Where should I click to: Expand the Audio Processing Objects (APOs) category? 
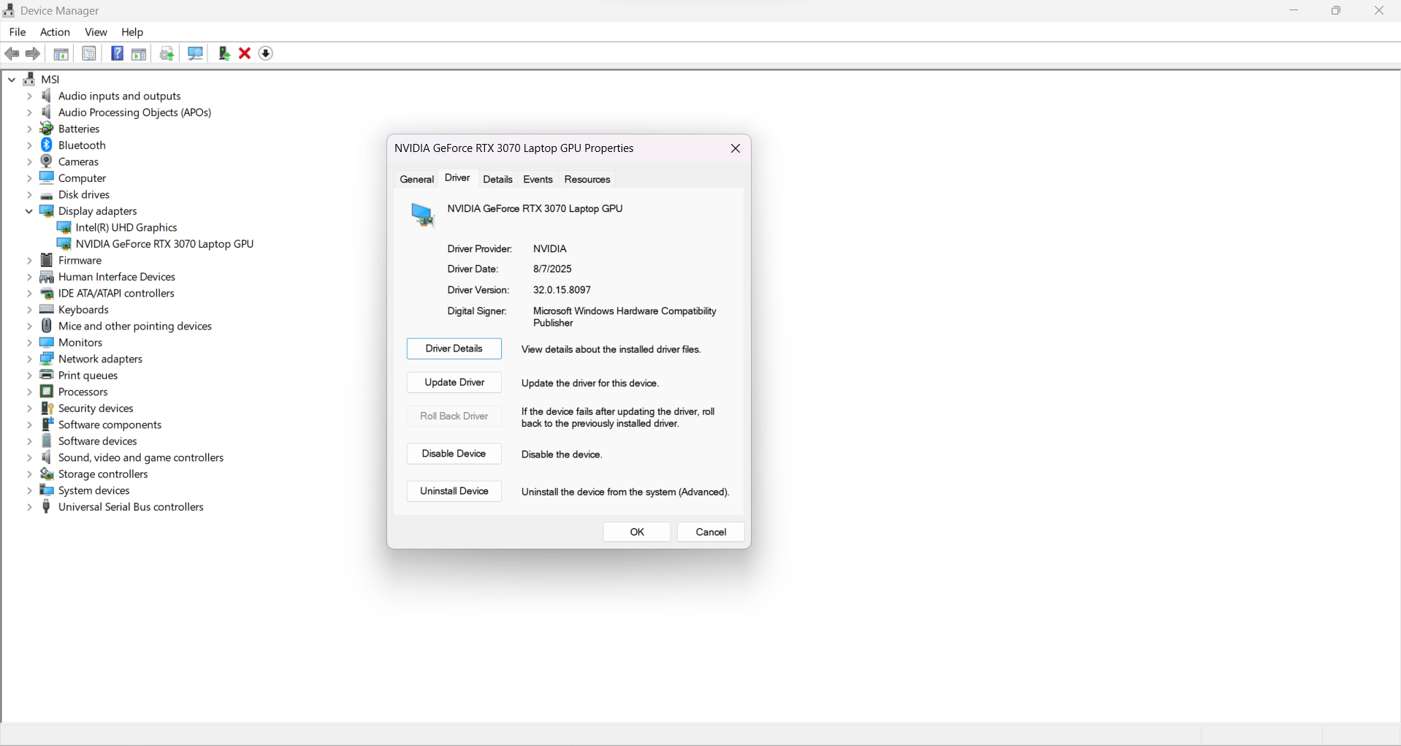29,113
